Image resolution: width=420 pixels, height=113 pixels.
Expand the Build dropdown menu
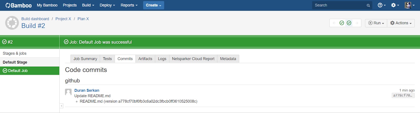click(88, 5)
